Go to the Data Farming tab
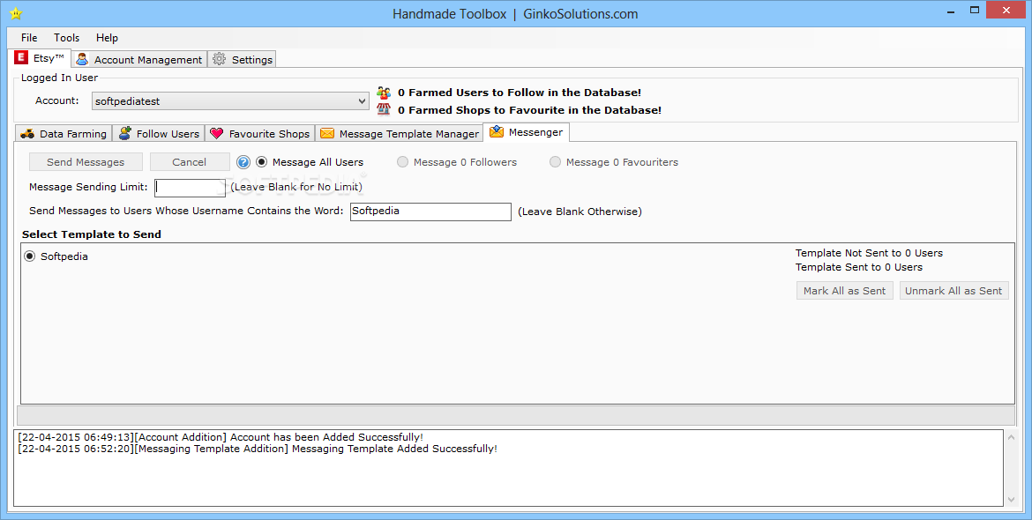Screen dimensions: 1032x520 click(64, 133)
